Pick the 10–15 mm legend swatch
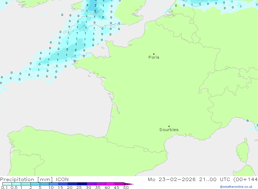 (x=54, y=184)
